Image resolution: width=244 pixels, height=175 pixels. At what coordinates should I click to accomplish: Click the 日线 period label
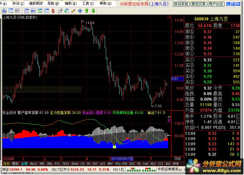pyautogui.click(x=177, y=159)
